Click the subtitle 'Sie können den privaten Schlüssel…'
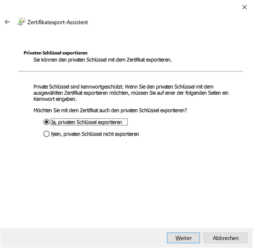253x248 pixels. tap(102, 60)
